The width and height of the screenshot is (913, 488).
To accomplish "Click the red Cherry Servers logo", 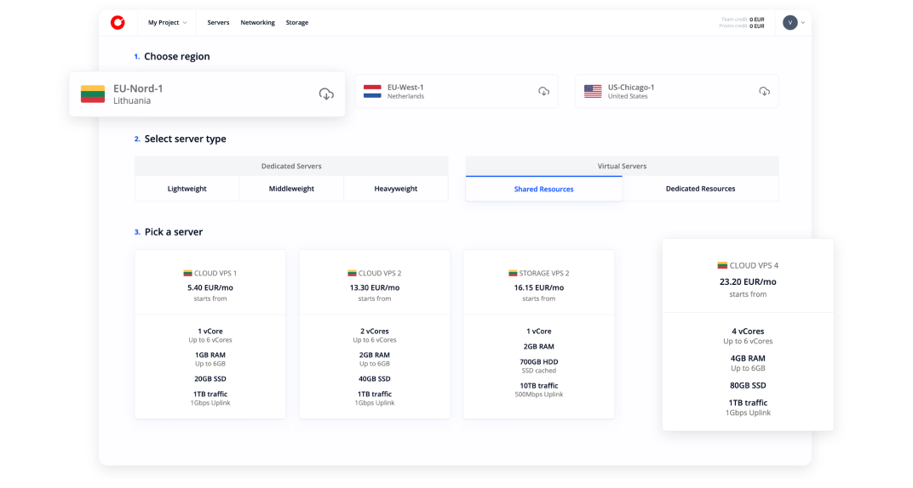I will click(118, 23).
